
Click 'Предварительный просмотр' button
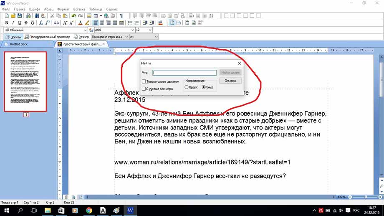pos(48,37)
